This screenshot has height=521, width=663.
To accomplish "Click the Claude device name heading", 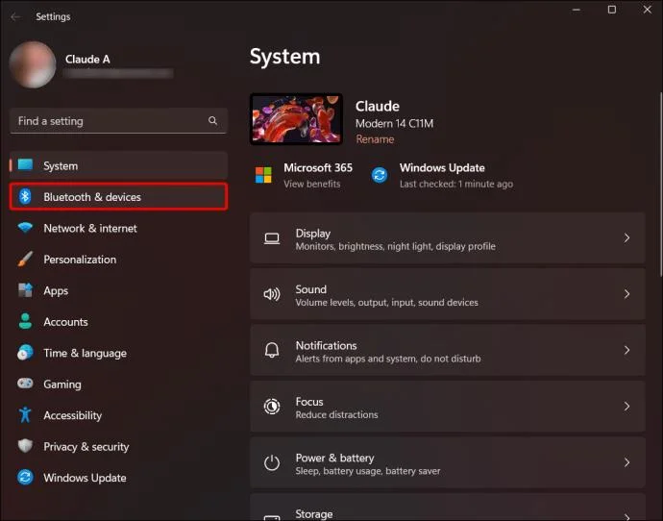I will pyautogui.click(x=378, y=106).
